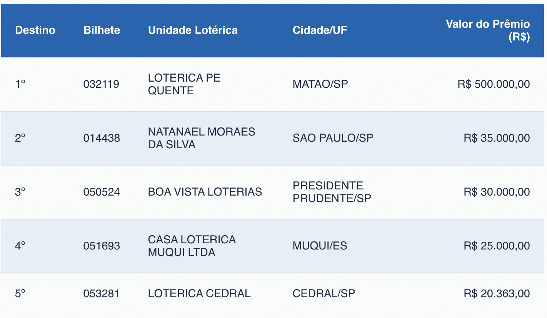Click the Bilhete column header
Screen dimensions: 547x318
tap(102, 30)
